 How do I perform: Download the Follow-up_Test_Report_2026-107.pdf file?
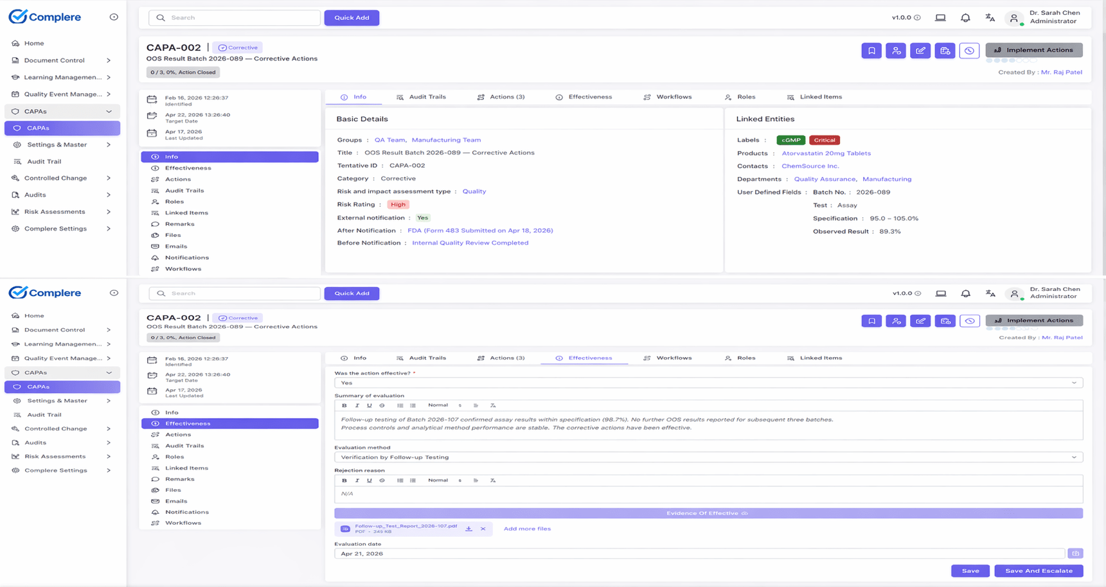pyautogui.click(x=468, y=529)
